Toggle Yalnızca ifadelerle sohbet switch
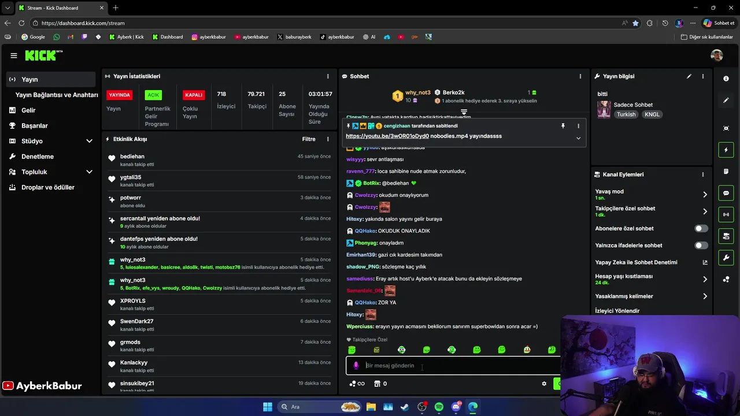This screenshot has width=740, height=416. point(701,246)
